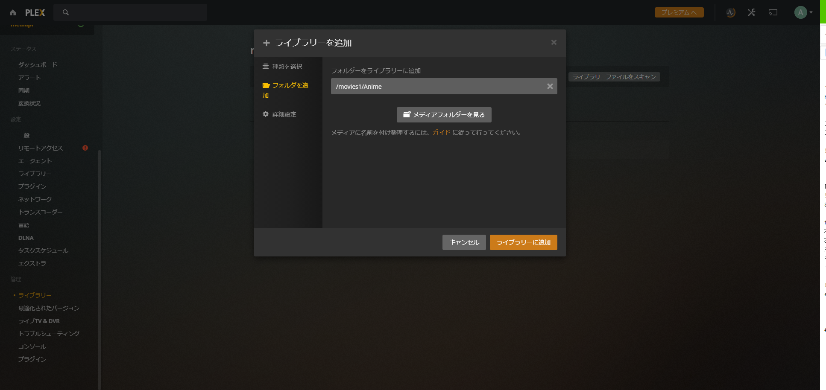Open the ガイド link
826x390 pixels.
click(441, 133)
